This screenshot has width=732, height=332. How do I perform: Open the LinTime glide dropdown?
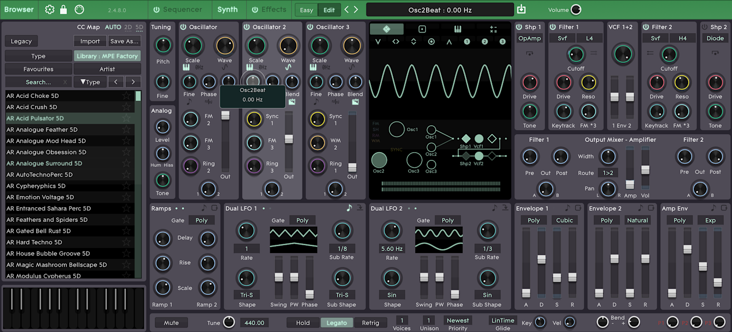[503, 320]
